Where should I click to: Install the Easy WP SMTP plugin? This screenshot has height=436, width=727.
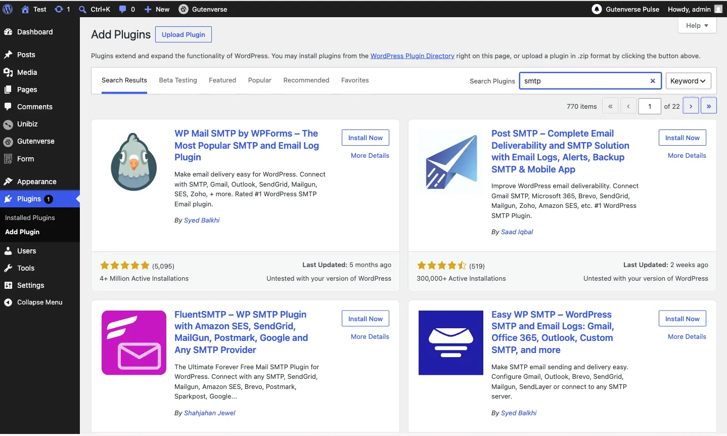click(x=683, y=319)
